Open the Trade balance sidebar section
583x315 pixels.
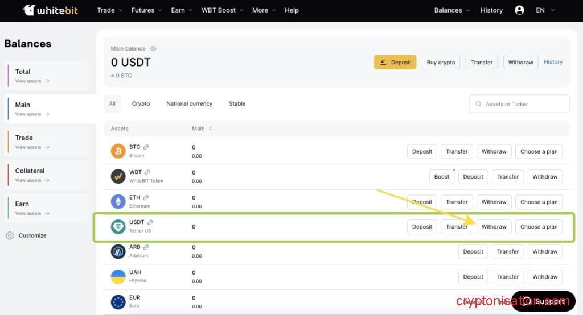pyautogui.click(x=48, y=142)
